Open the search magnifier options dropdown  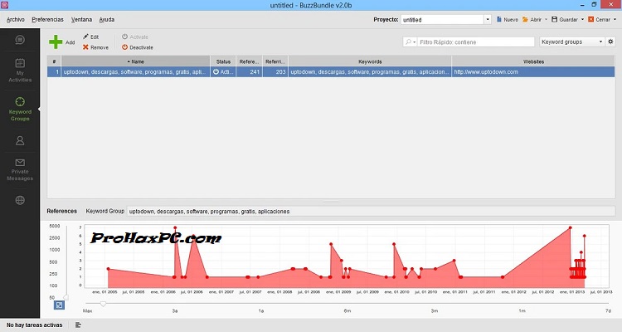pos(411,41)
